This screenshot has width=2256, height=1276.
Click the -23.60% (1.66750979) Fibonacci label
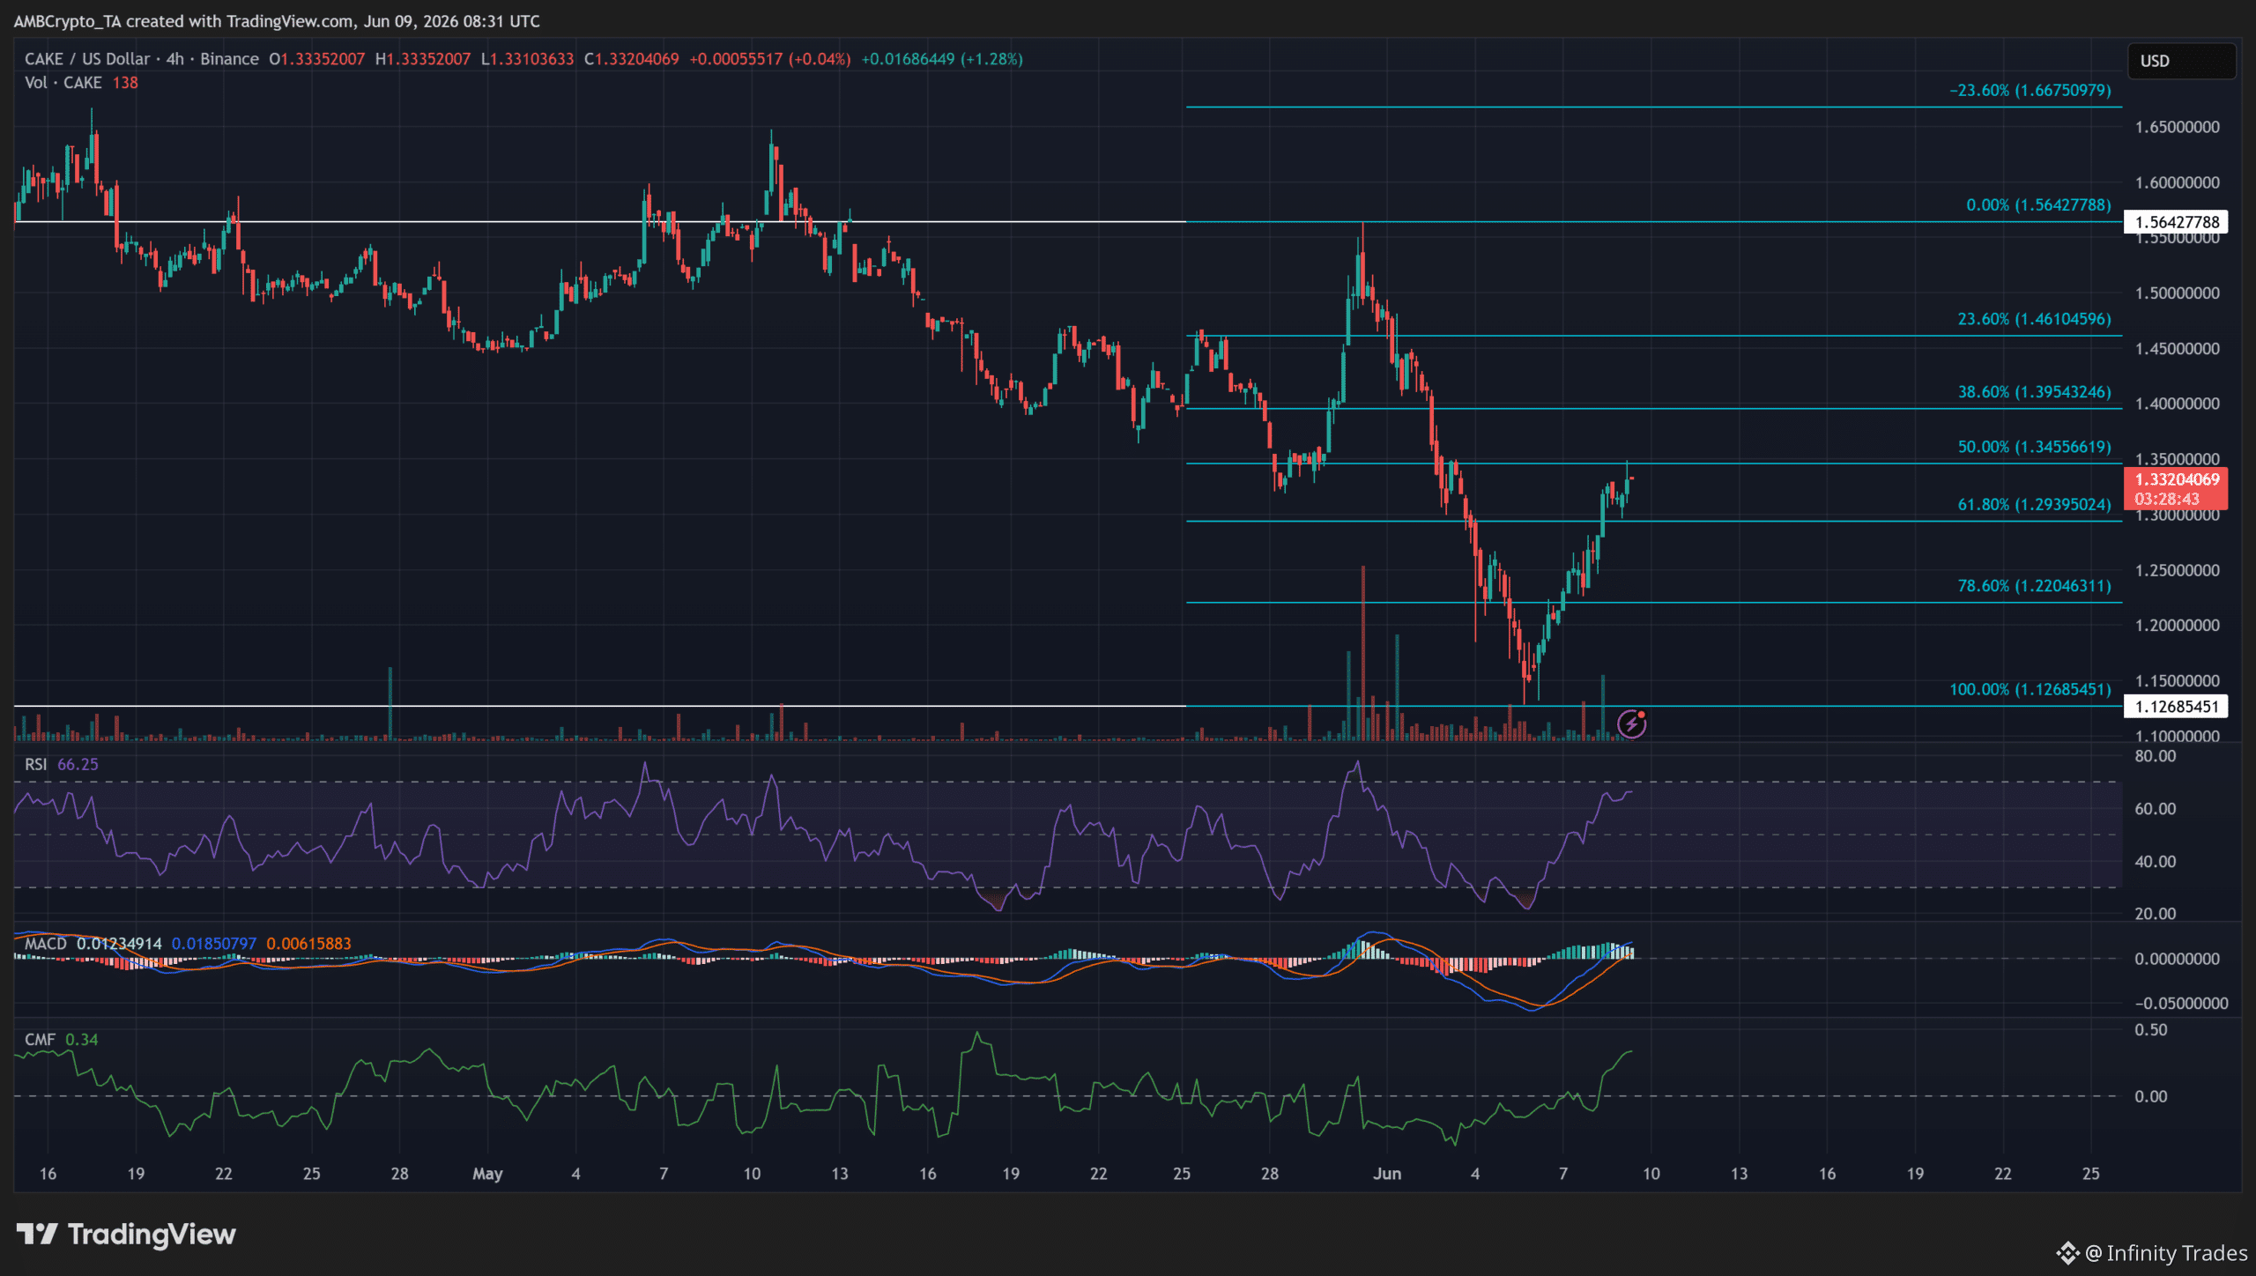pyautogui.click(x=2030, y=90)
